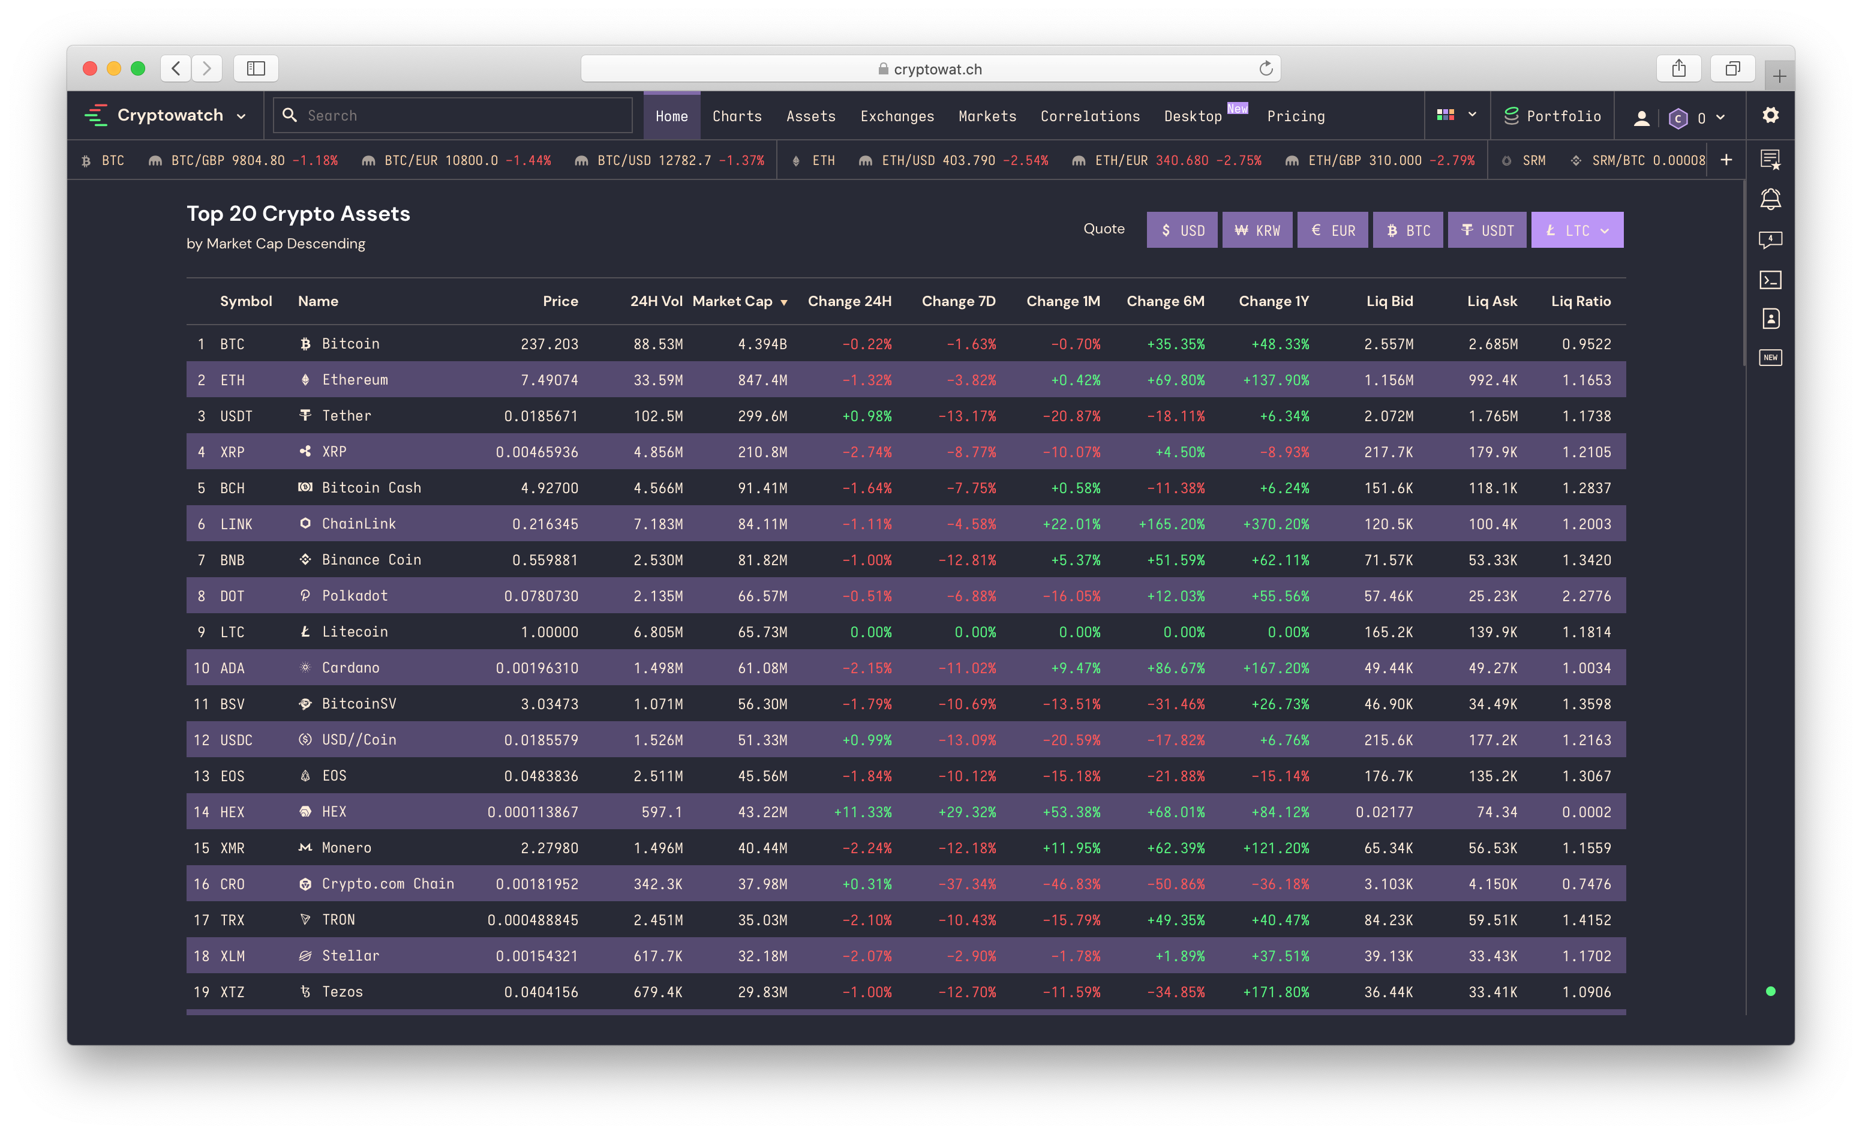This screenshot has width=1862, height=1134.
Task: Set quote currency to USD
Action: coord(1182,230)
